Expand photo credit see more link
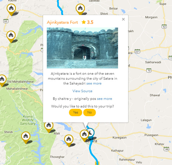172x165 pixels. 105,99
